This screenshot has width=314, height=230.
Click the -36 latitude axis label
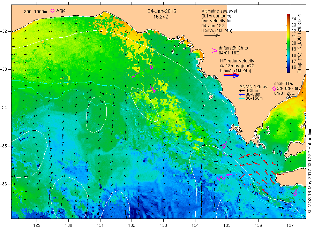(3, 184)
